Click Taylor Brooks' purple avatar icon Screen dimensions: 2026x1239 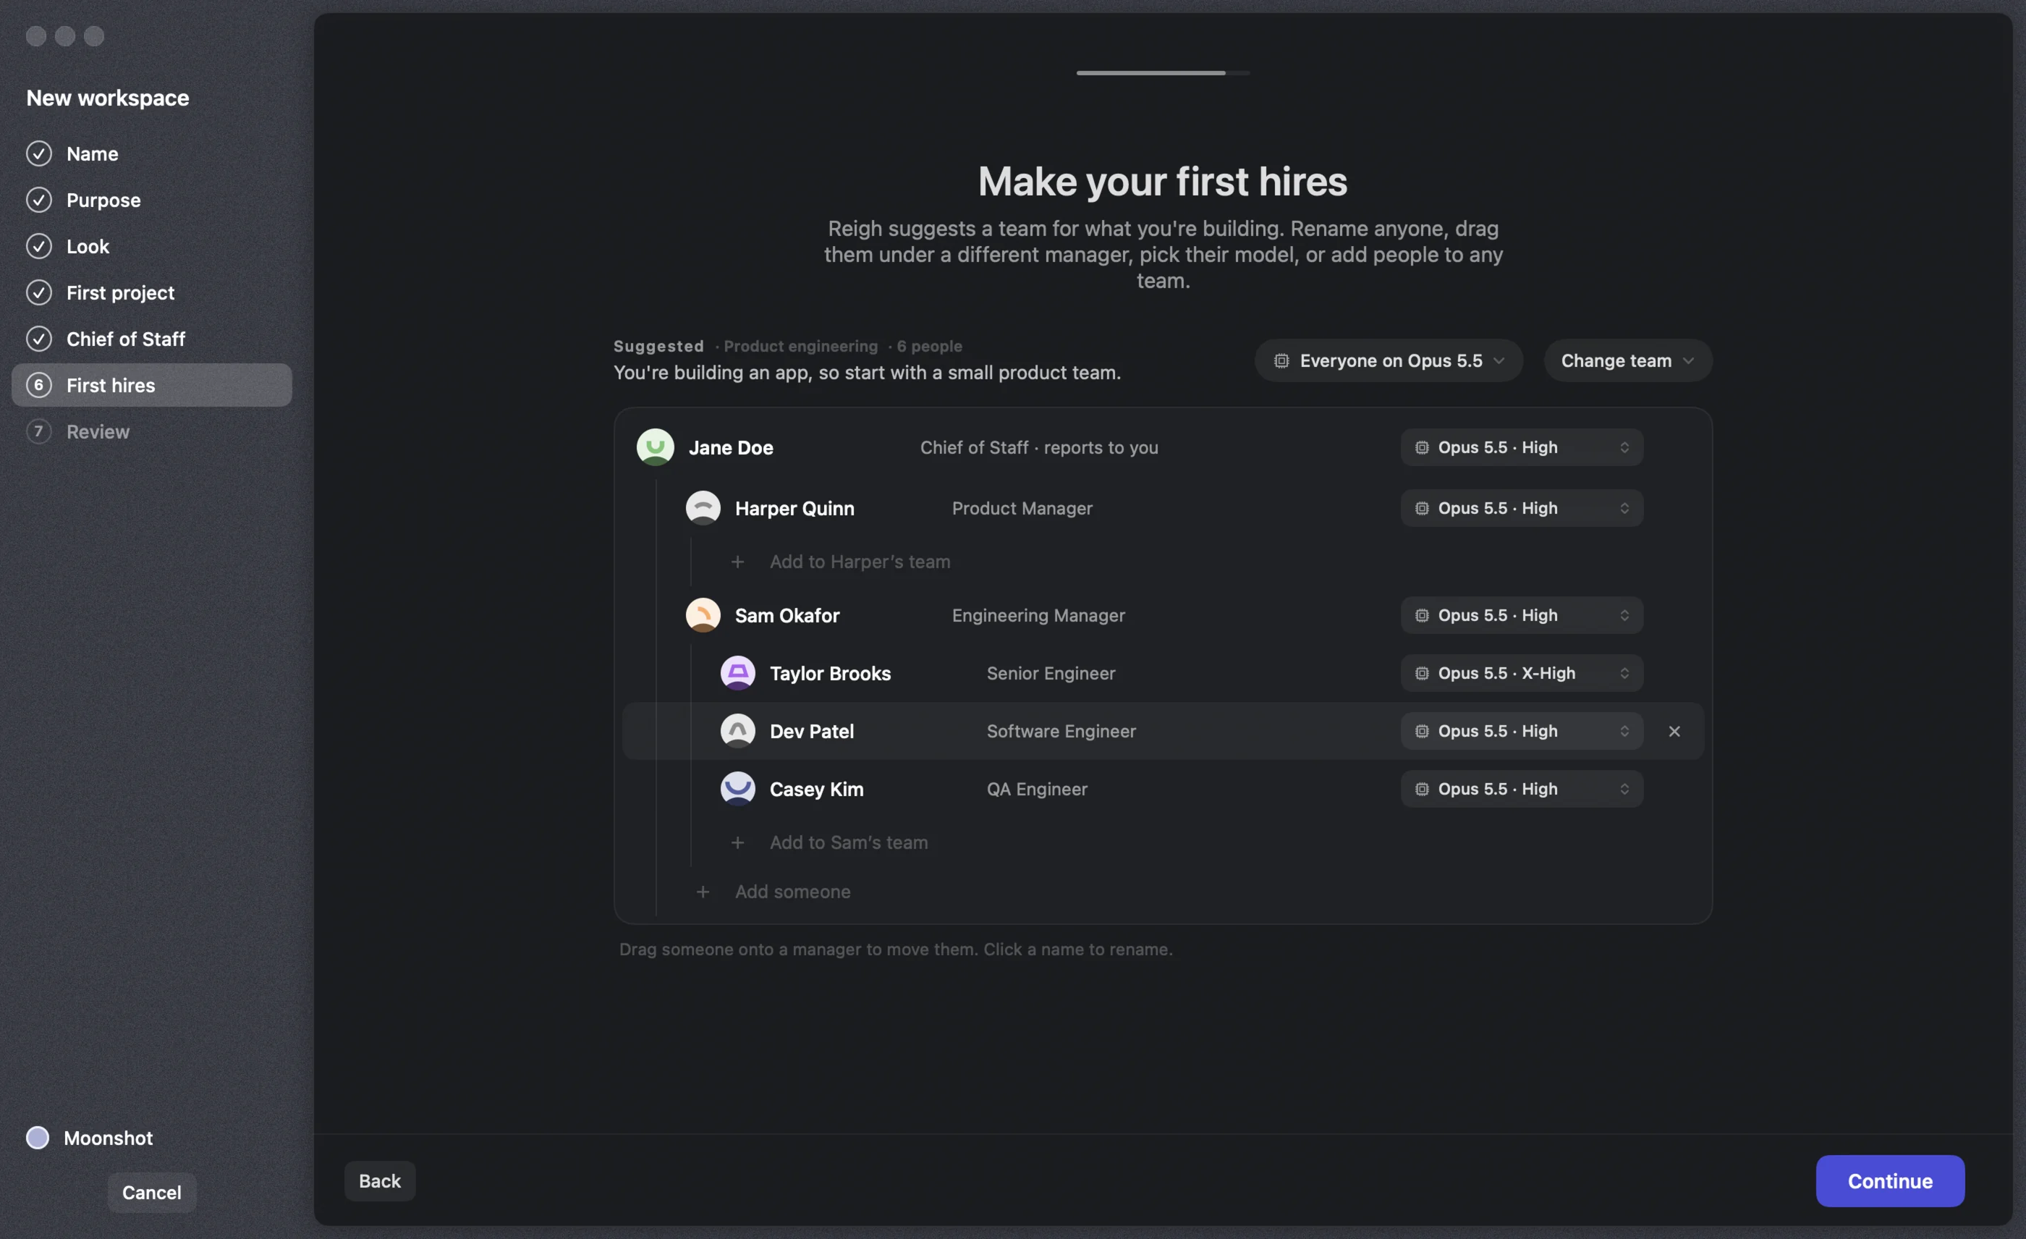click(x=737, y=673)
